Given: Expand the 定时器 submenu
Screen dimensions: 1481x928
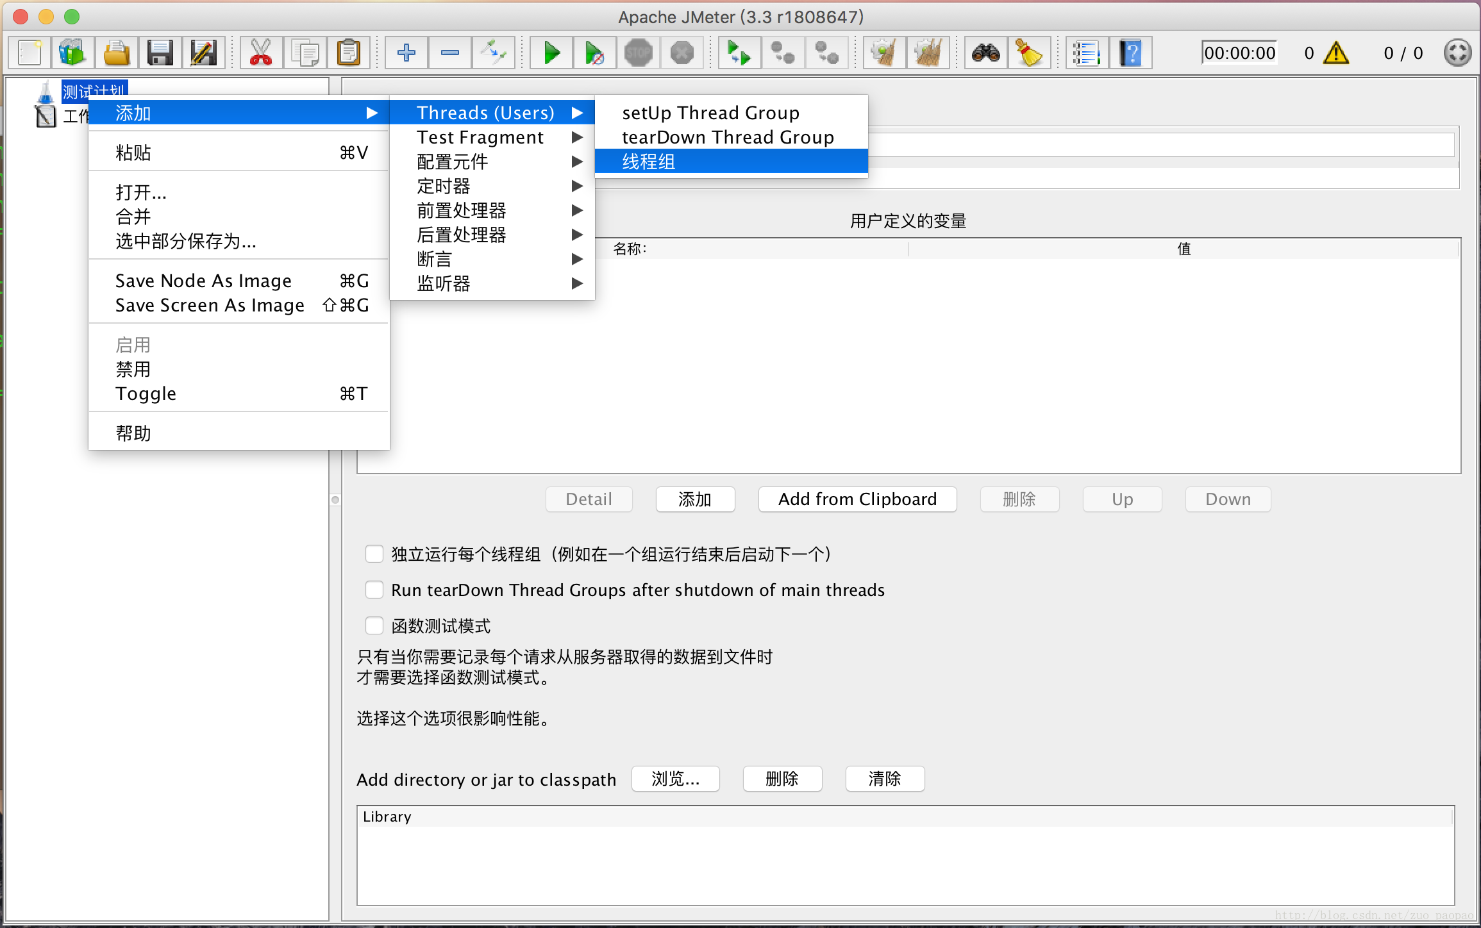Looking at the screenshot, I should (492, 186).
